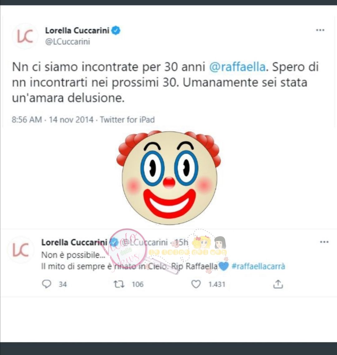Open the bottom tweet's three-dot options
Image resolution: width=337 pixels, height=355 pixels.
click(x=324, y=242)
